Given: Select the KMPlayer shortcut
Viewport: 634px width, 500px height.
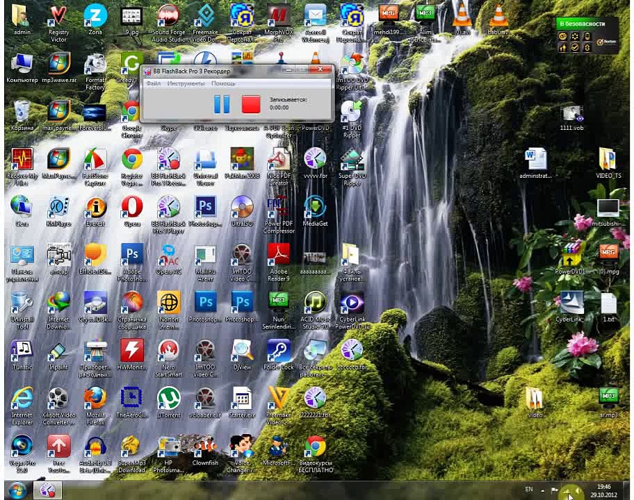Looking at the screenshot, I should tap(58, 212).
